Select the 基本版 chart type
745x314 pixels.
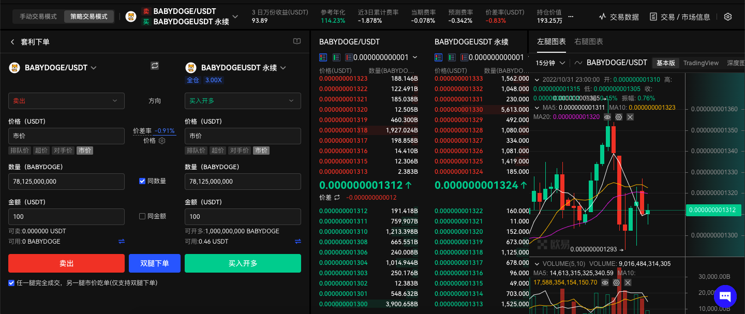pyautogui.click(x=666, y=63)
